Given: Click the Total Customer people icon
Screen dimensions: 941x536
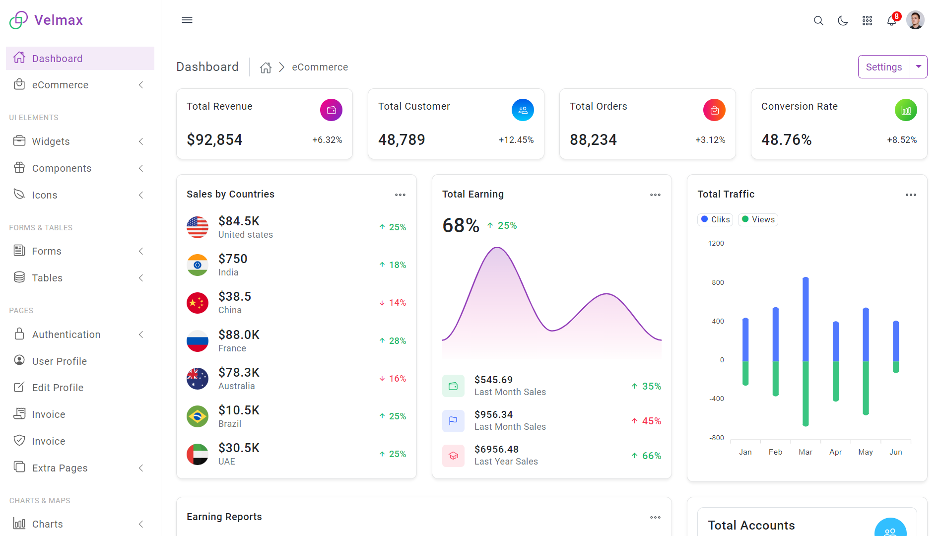Looking at the screenshot, I should point(523,110).
